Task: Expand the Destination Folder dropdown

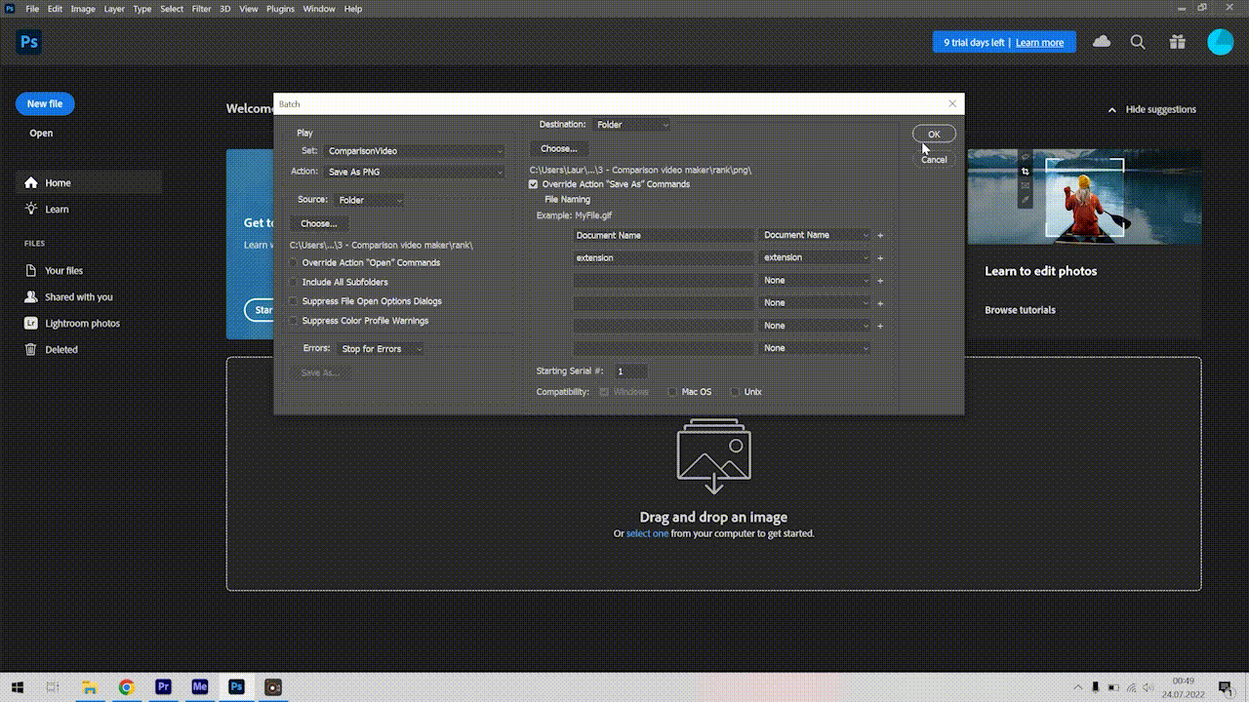Action: coord(632,125)
